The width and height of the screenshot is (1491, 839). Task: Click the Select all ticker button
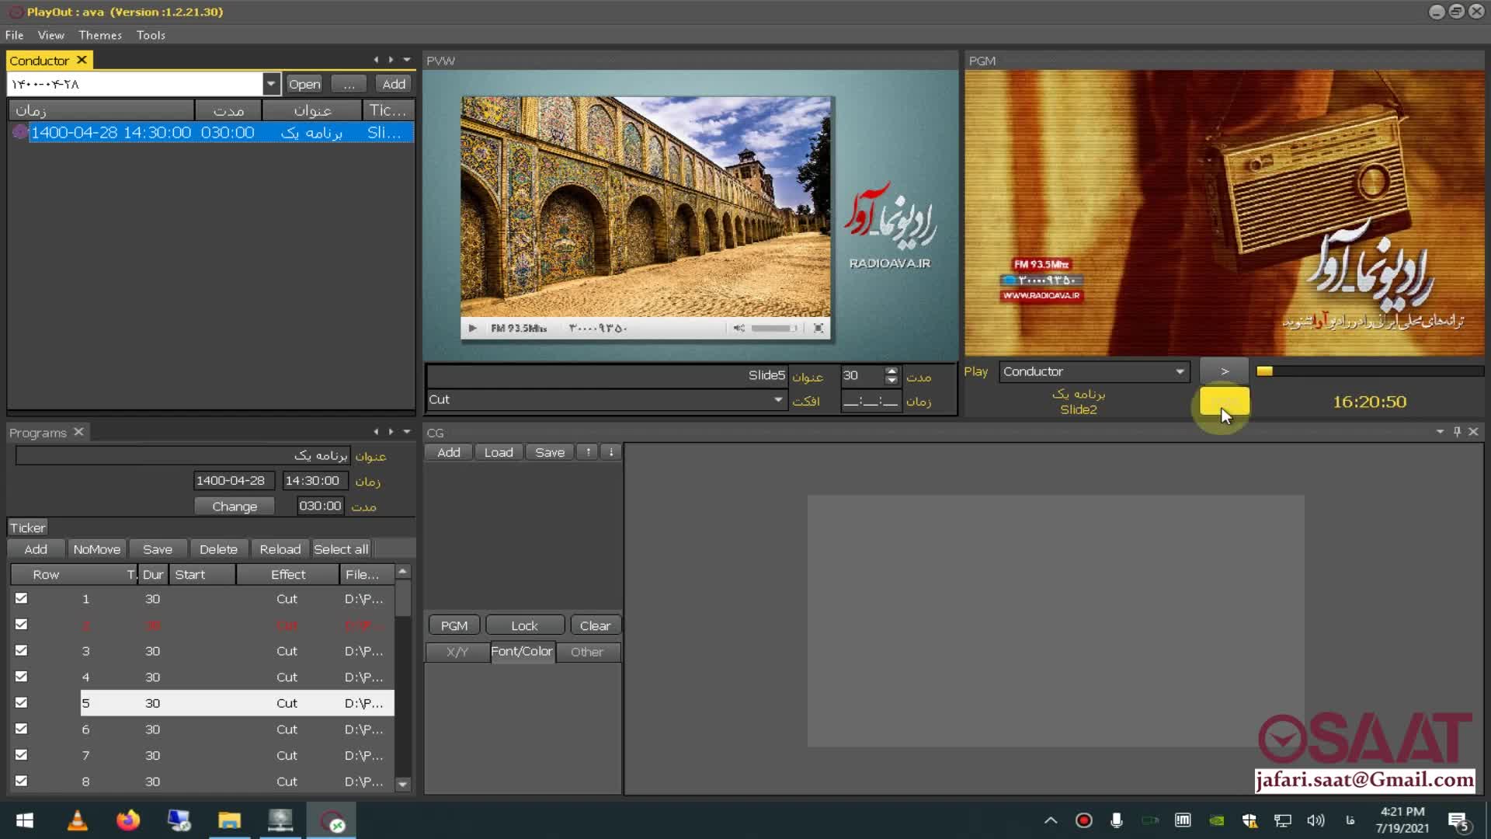pyautogui.click(x=341, y=549)
